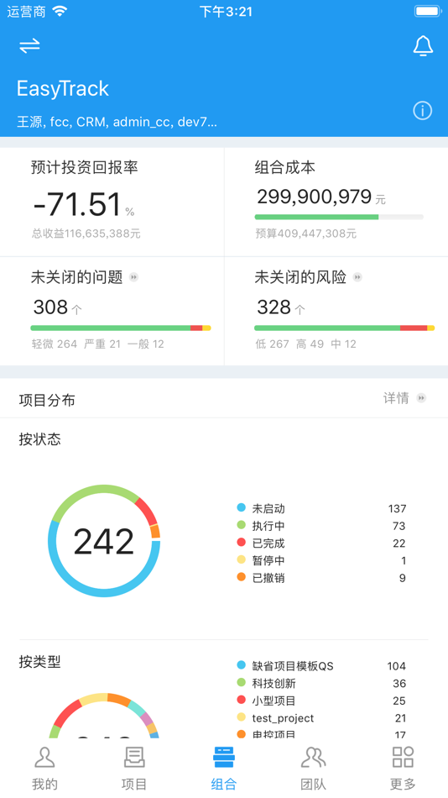Screen dimensions: 448x798
Task: Select the 缺省项目模板QS legend label
Action: (x=293, y=665)
